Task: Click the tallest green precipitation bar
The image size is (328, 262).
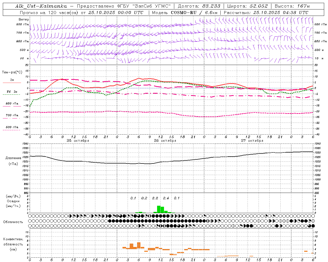Action: [x=159, y=209]
